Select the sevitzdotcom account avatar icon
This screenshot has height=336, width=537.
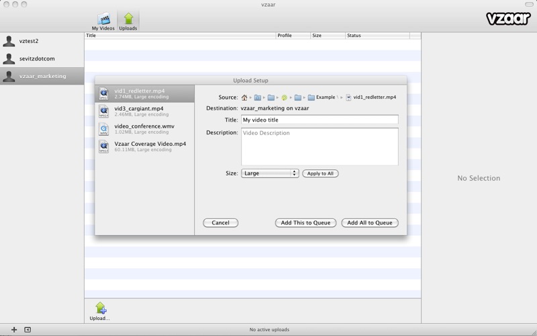tap(9, 58)
